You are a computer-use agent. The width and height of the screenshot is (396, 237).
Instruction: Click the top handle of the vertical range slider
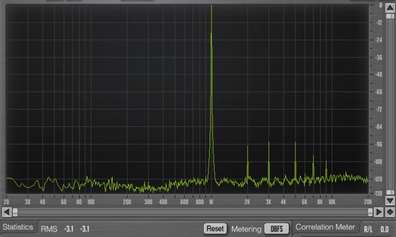390,16
